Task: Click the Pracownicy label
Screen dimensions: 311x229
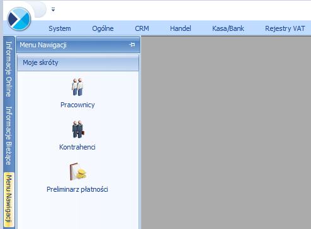Action: (x=77, y=105)
